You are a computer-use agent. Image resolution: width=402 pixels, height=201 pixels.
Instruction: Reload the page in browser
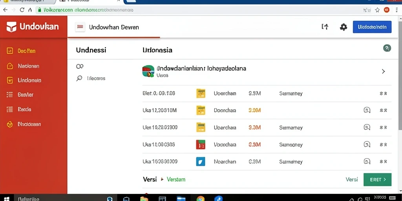pyautogui.click(x=22, y=10)
